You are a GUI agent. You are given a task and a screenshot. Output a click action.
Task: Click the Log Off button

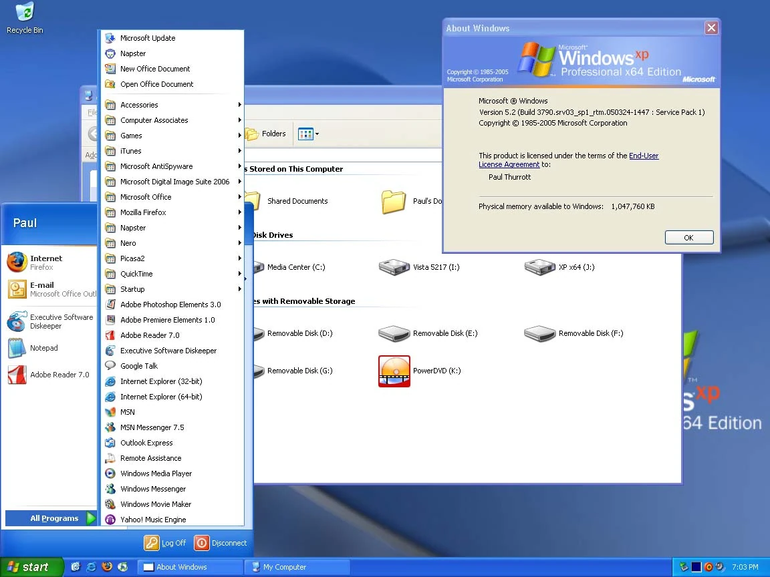tap(166, 543)
